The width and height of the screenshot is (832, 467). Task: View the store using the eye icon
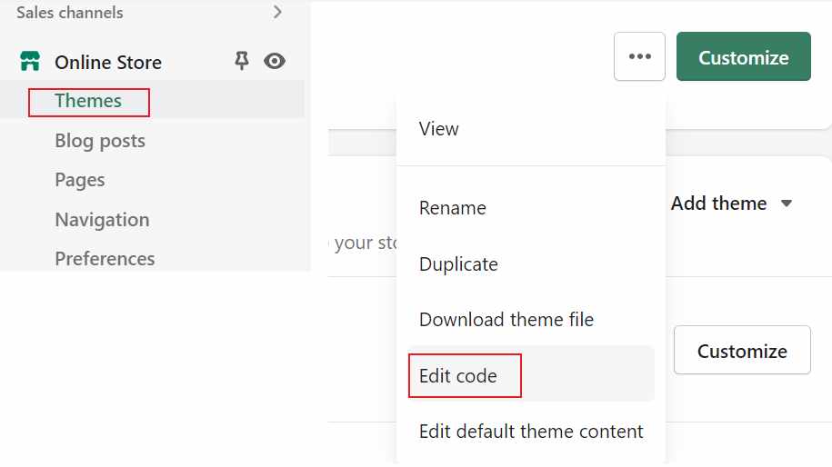coord(275,62)
